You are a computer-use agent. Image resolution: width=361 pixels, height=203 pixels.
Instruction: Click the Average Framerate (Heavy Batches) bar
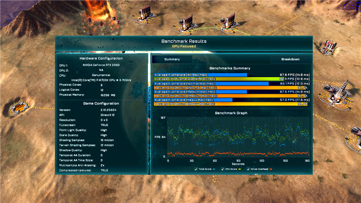click(x=193, y=100)
